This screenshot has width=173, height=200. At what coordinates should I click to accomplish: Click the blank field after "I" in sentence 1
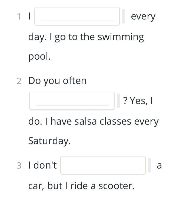77,16
